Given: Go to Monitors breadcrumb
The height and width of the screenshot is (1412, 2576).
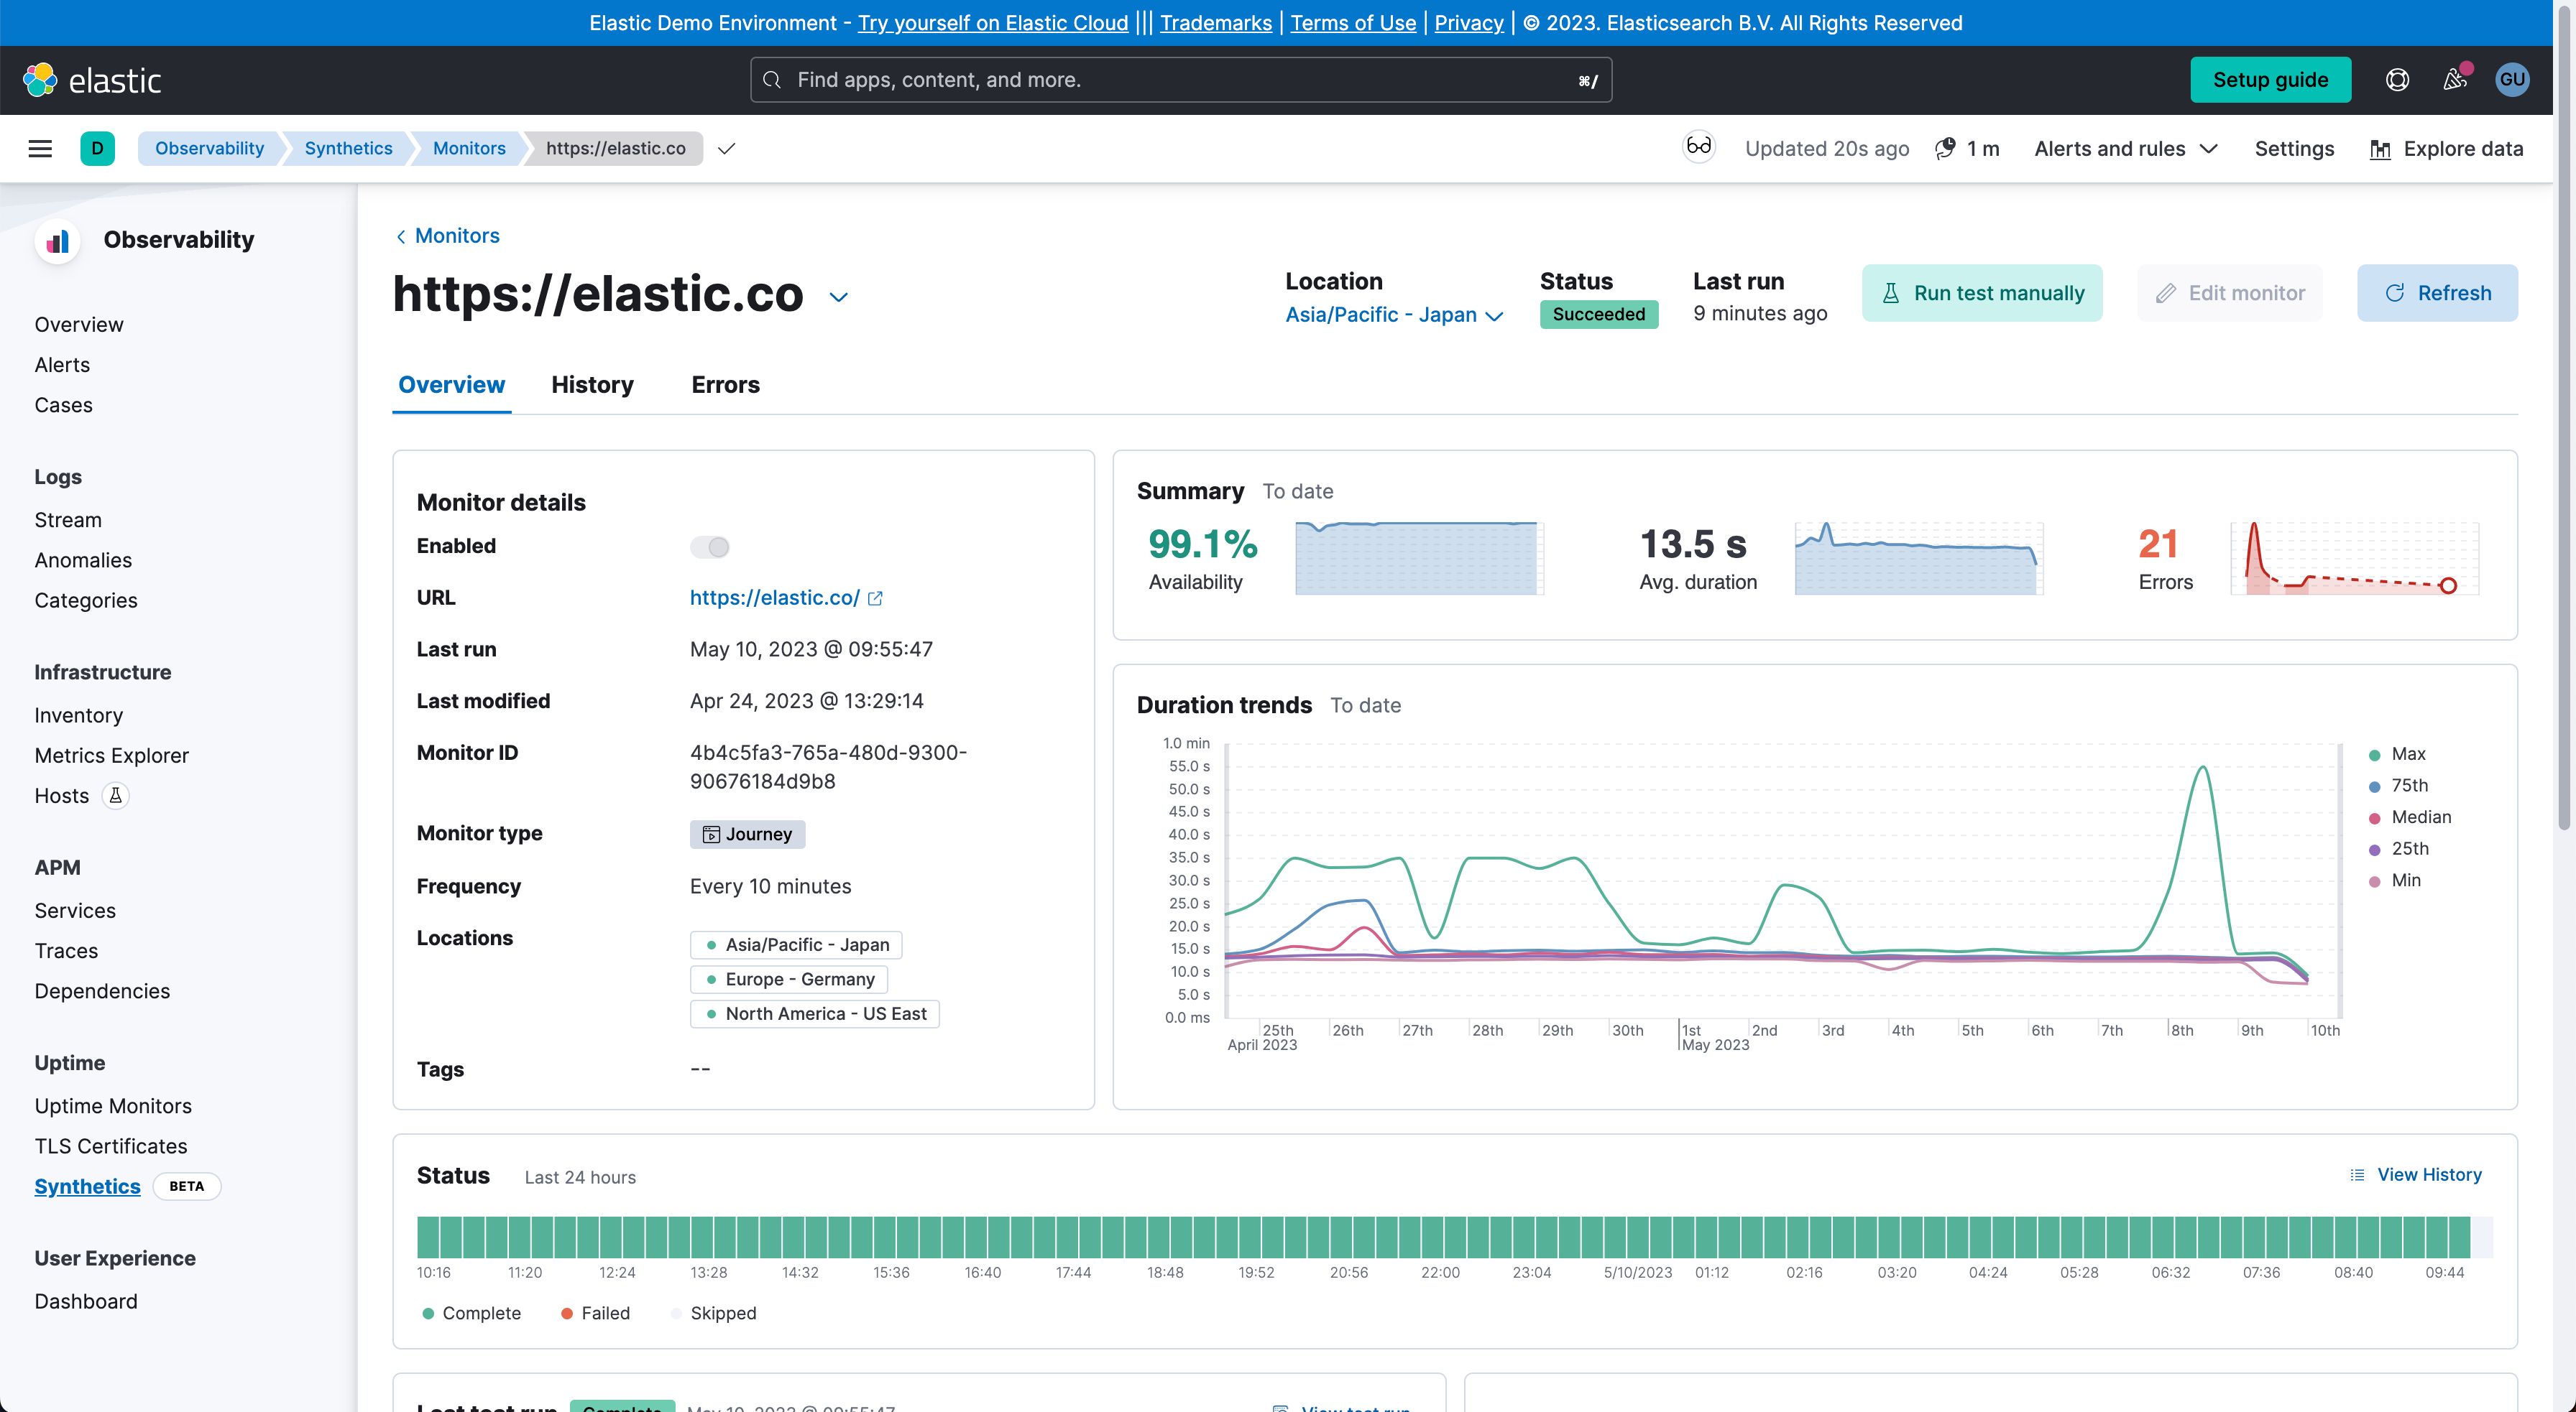Looking at the screenshot, I should (469, 149).
